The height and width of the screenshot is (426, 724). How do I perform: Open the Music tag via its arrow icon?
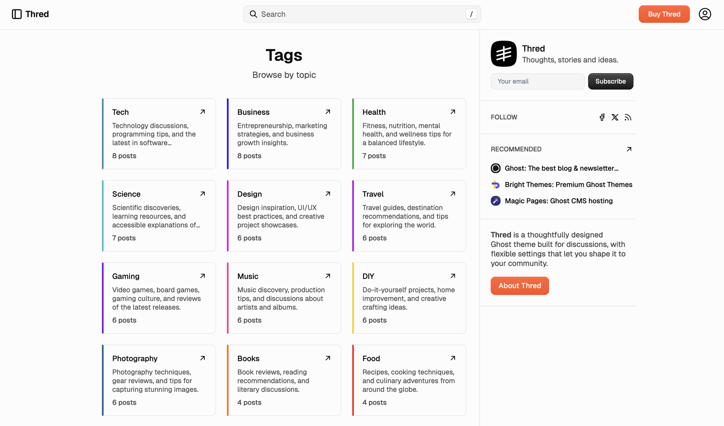327,276
